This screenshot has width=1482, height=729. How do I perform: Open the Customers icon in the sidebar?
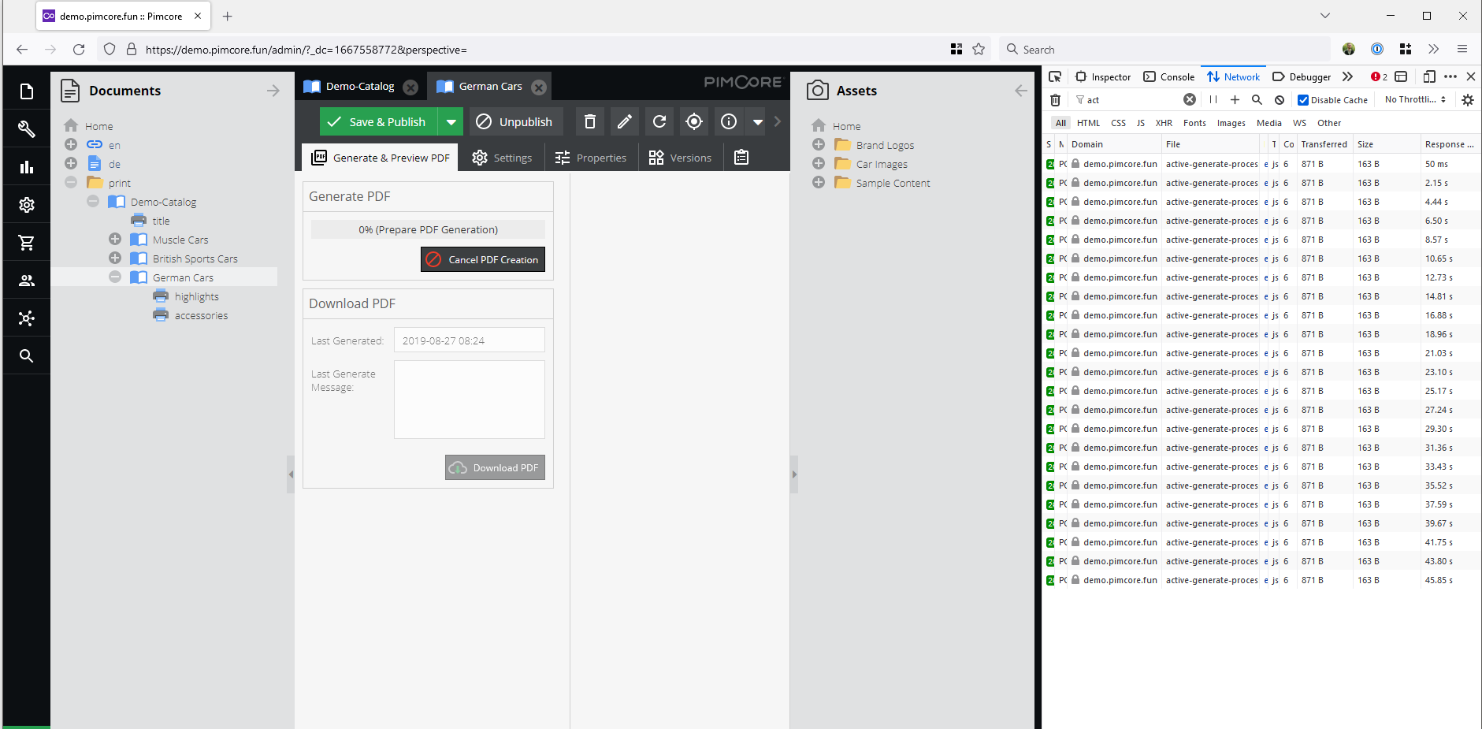pyautogui.click(x=26, y=280)
